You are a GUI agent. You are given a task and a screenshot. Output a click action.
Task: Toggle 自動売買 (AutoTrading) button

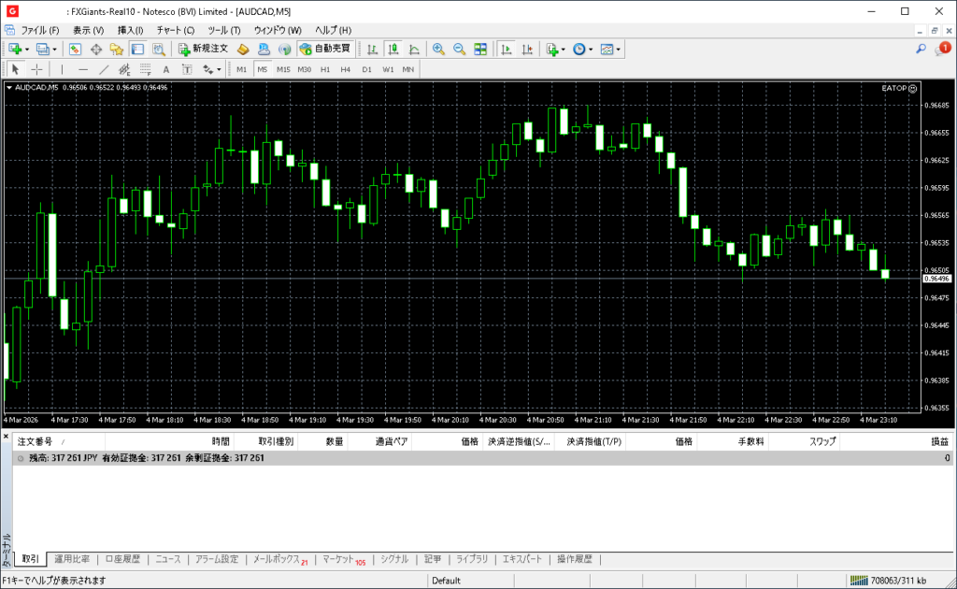click(x=325, y=49)
